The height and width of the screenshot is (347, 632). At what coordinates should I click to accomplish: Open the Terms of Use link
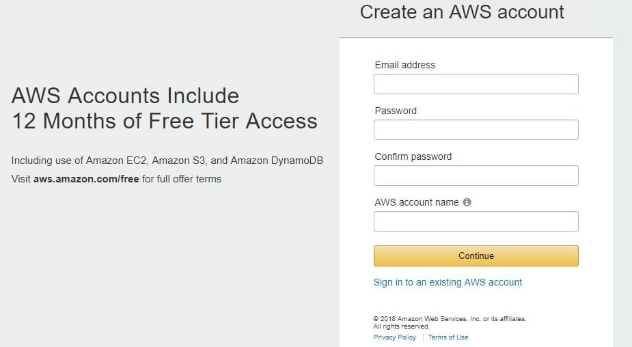pyautogui.click(x=448, y=337)
